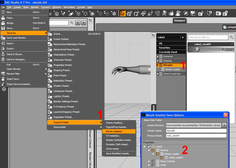Viewport: 236px width, 168px height.
Task: Check the Actor checkbox
Action: pyautogui.click(x=153, y=165)
